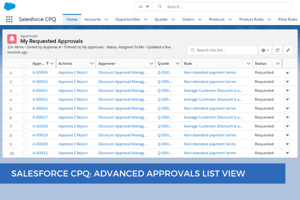Open the Opportunities tab
The image size is (300, 200).
tap(127, 19)
